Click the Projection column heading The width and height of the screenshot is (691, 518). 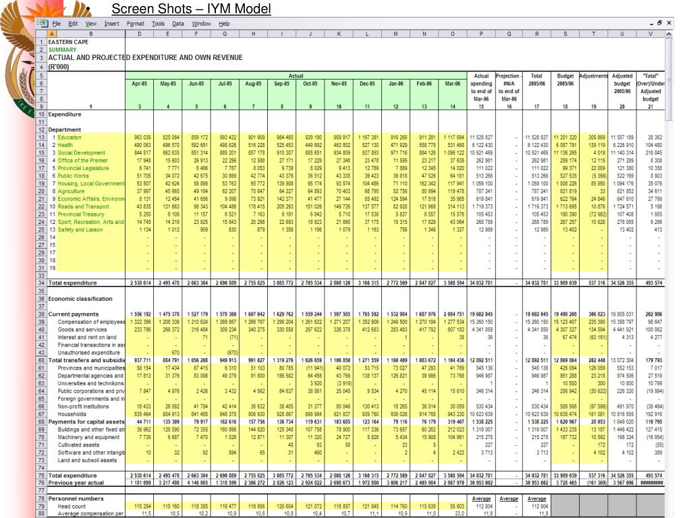pyautogui.click(x=509, y=87)
